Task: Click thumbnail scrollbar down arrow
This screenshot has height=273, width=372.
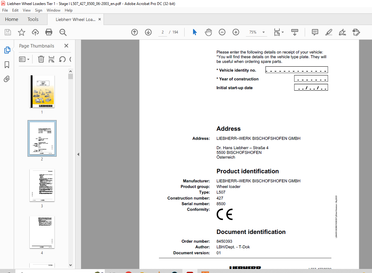Action: pyautogui.click(x=70, y=265)
